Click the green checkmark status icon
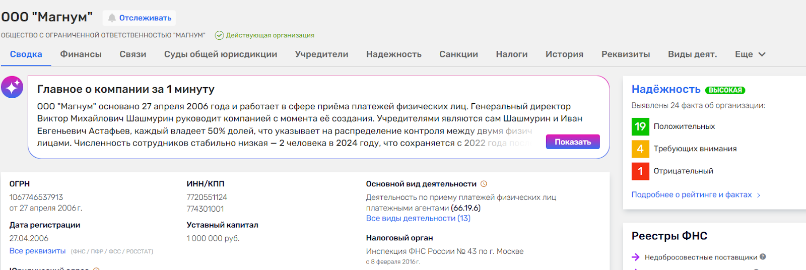 pyautogui.click(x=219, y=35)
